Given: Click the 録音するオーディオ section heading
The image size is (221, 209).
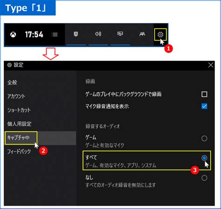Looking at the screenshot, I should [x=103, y=126].
